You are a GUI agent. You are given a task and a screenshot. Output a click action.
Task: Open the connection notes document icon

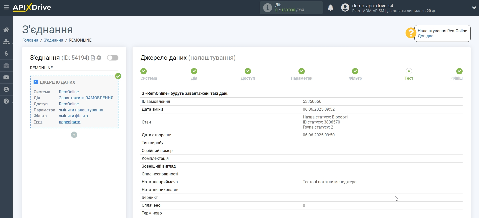(x=93, y=58)
